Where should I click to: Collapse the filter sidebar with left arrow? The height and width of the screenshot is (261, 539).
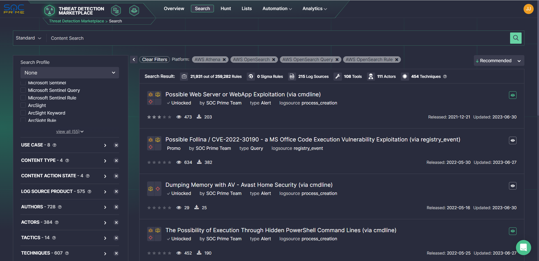(134, 59)
